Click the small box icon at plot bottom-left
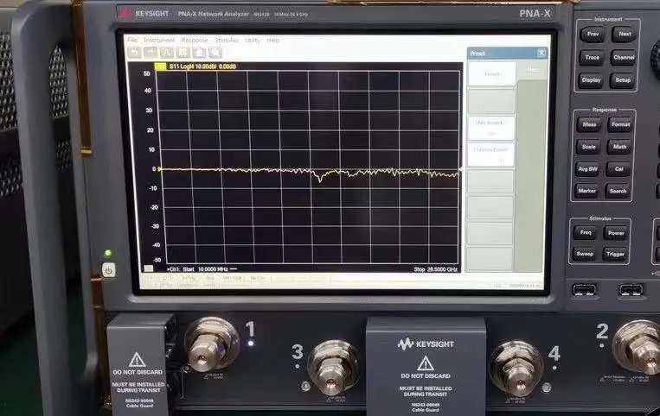Screen dimensions: 660x416 pos(148,268)
